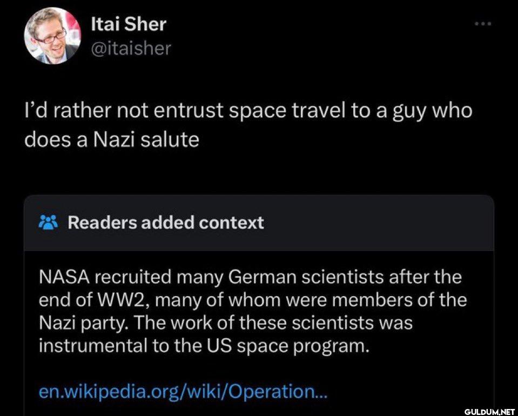Click the note line starting "Nazi party."
This screenshot has height=416, width=518.
[x=226, y=323]
